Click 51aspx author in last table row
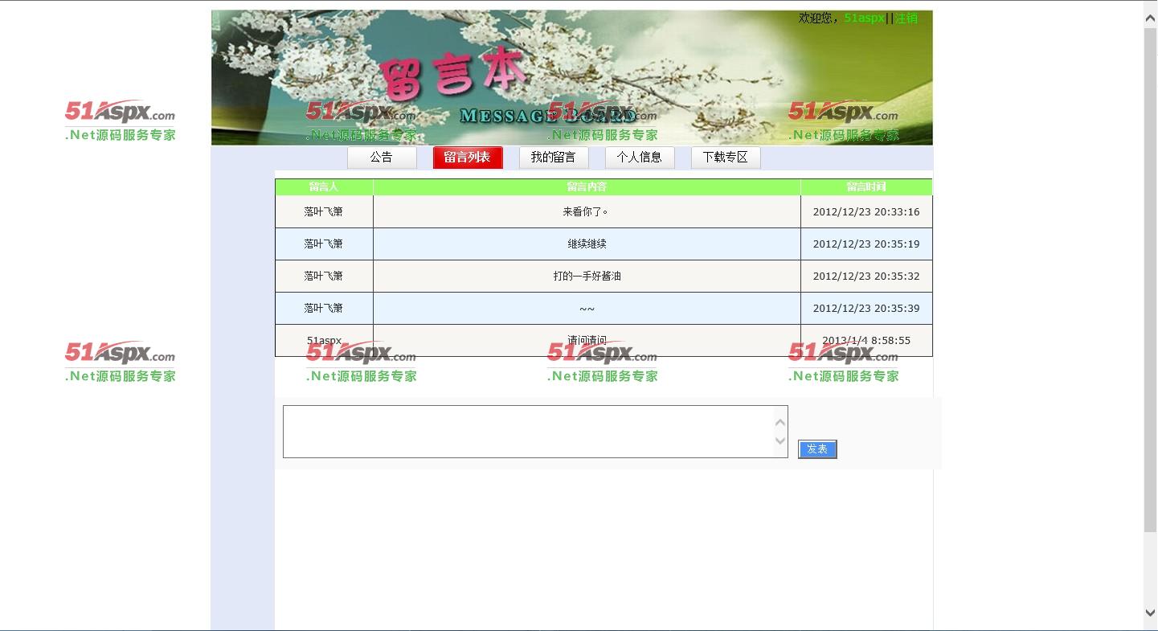 (324, 340)
